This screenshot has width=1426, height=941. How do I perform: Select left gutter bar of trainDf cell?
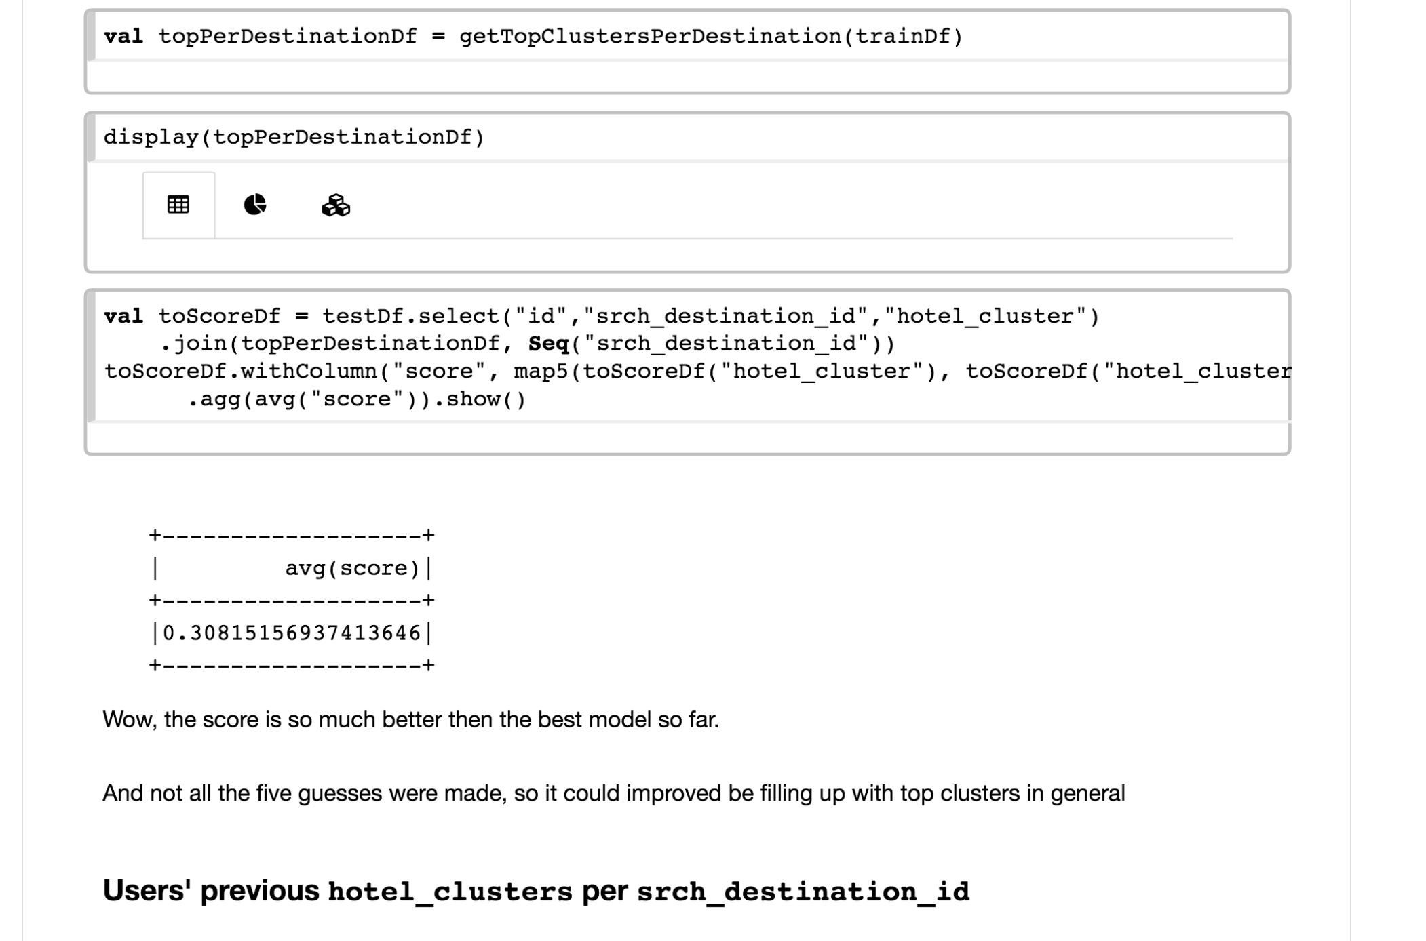pyautogui.click(x=91, y=35)
